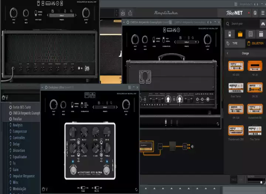Expand the Compressor category
The image size is (266, 194).
20,132
